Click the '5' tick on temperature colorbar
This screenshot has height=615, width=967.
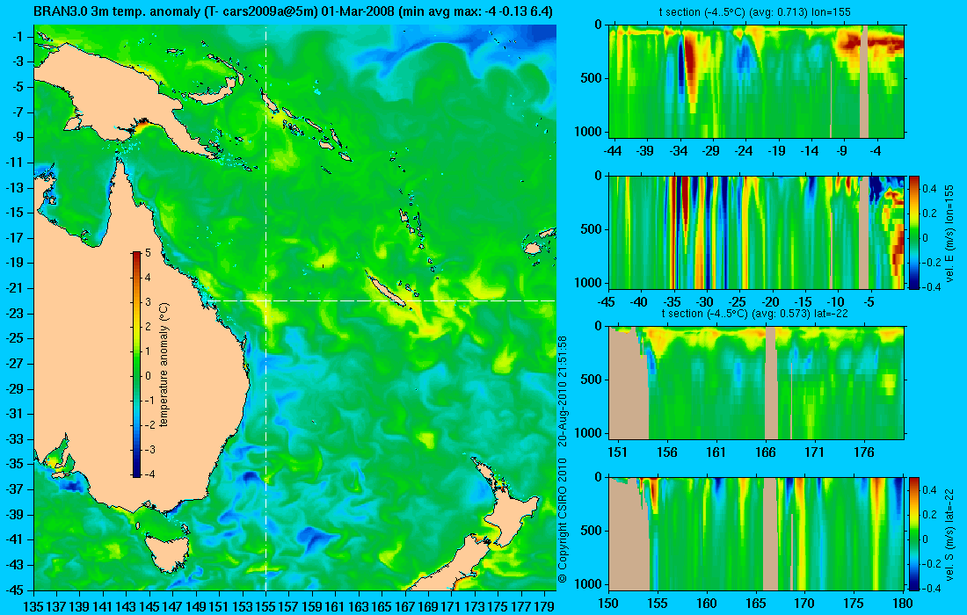(148, 253)
